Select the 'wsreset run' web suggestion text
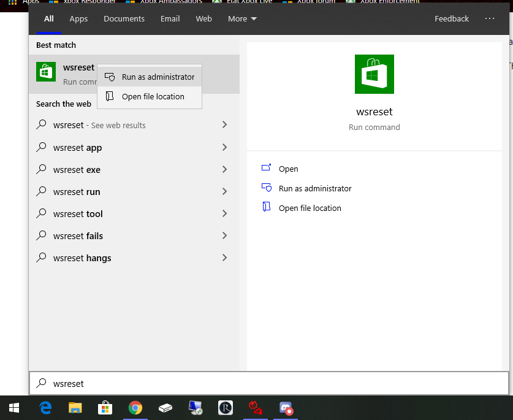This screenshot has height=420, width=513. click(77, 192)
